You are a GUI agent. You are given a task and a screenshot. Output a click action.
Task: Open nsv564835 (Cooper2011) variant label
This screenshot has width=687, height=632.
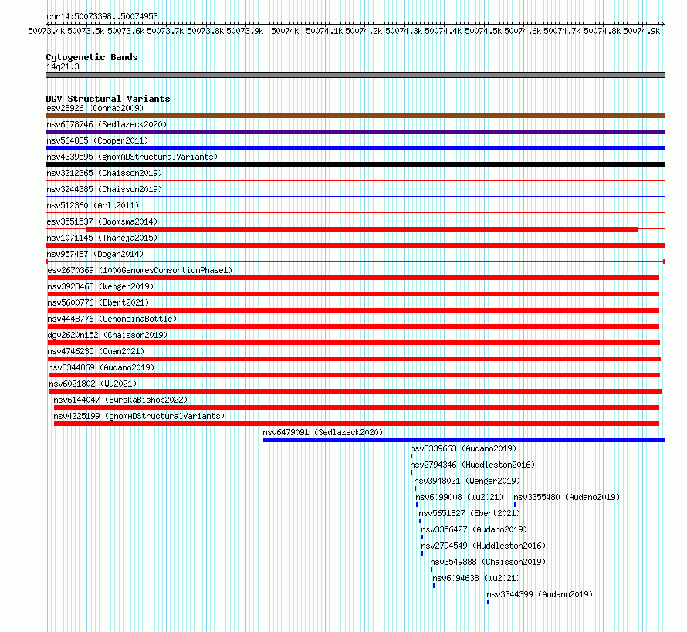pos(97,140)
